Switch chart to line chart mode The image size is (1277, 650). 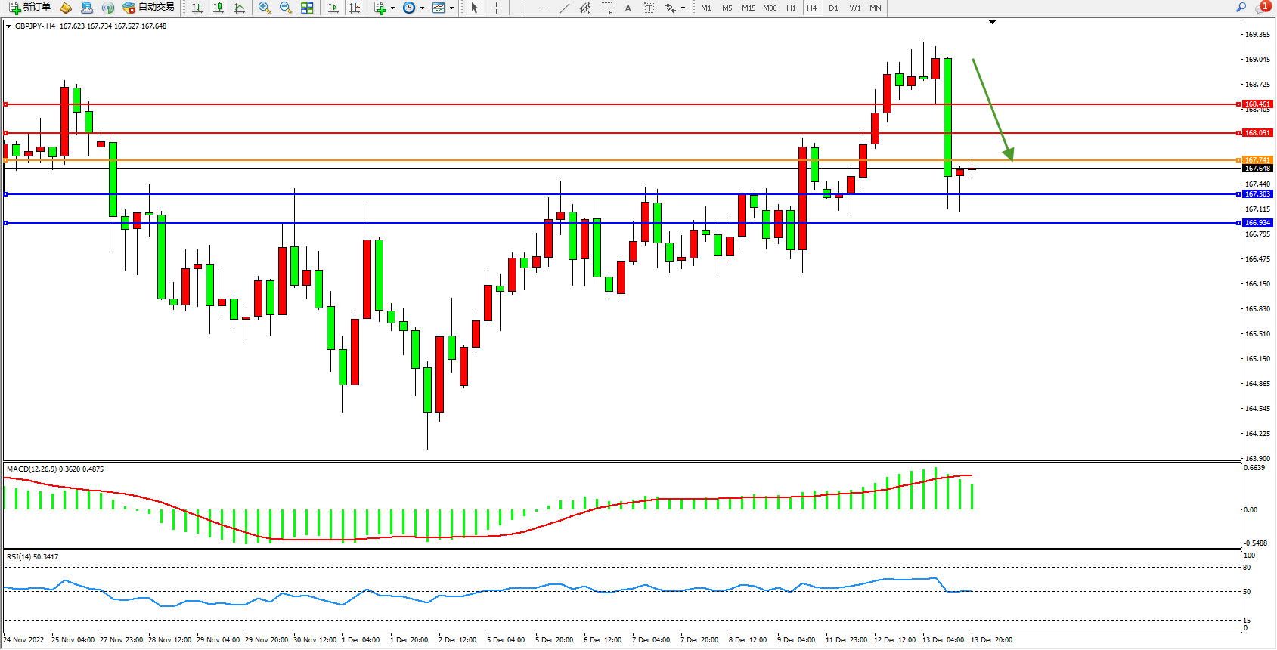pos(240,8)
